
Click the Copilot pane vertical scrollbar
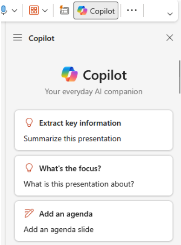[x=180, y=77]
